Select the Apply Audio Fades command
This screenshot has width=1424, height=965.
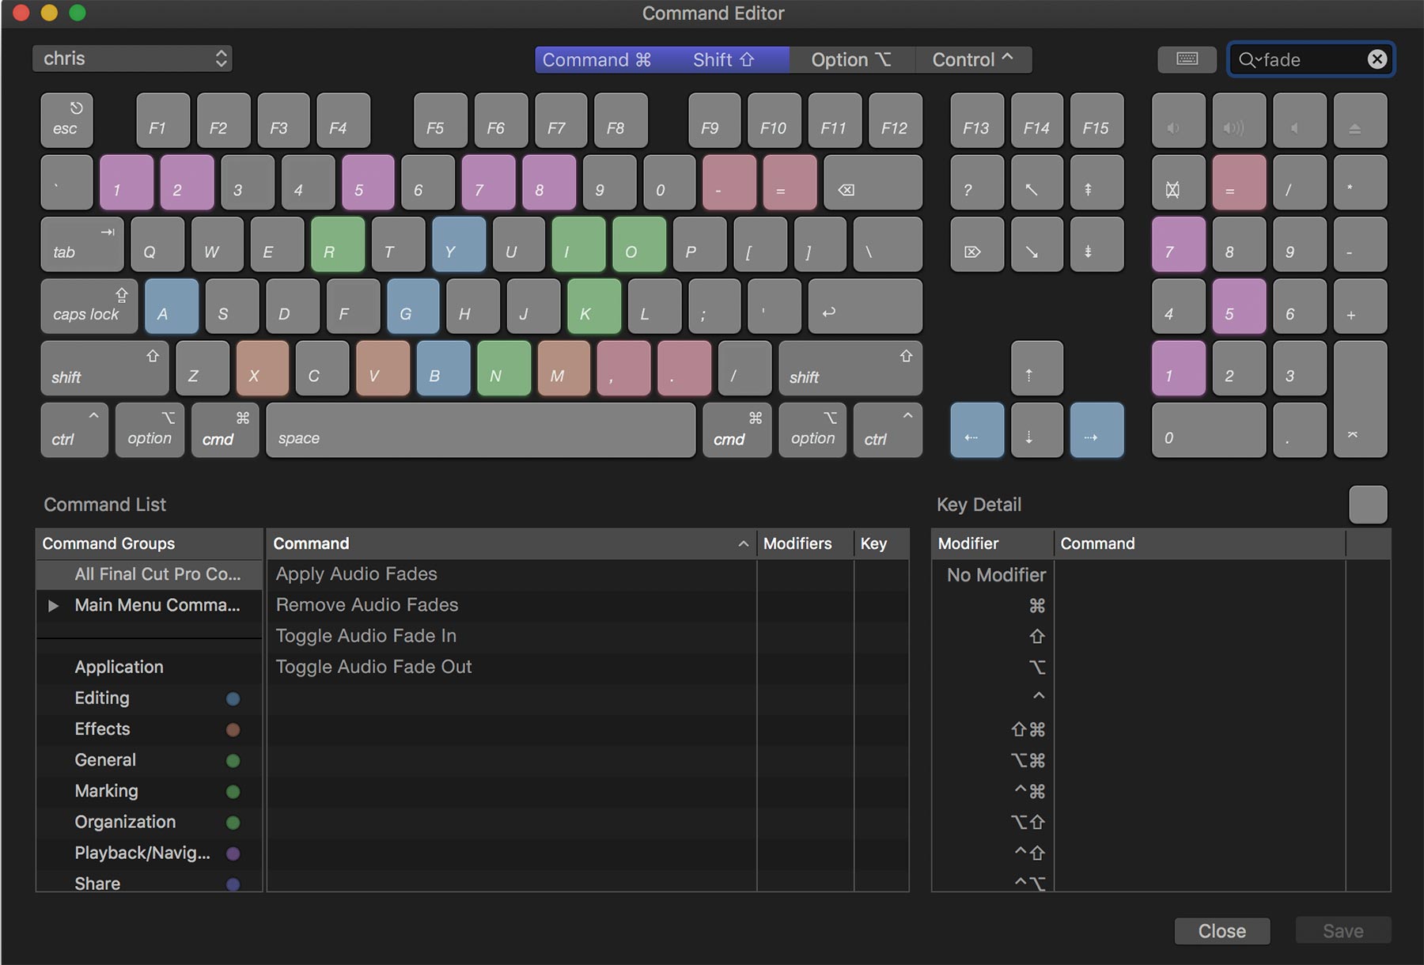click(x=588, y=574)
